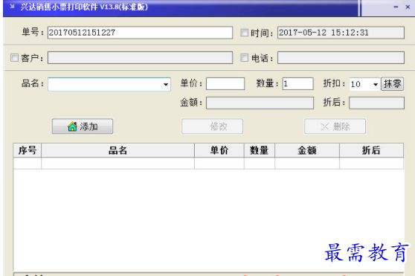Focus the 单价 input box
Image resolution: width=415 pixels, height=276 pixels.
pos(225,84)
